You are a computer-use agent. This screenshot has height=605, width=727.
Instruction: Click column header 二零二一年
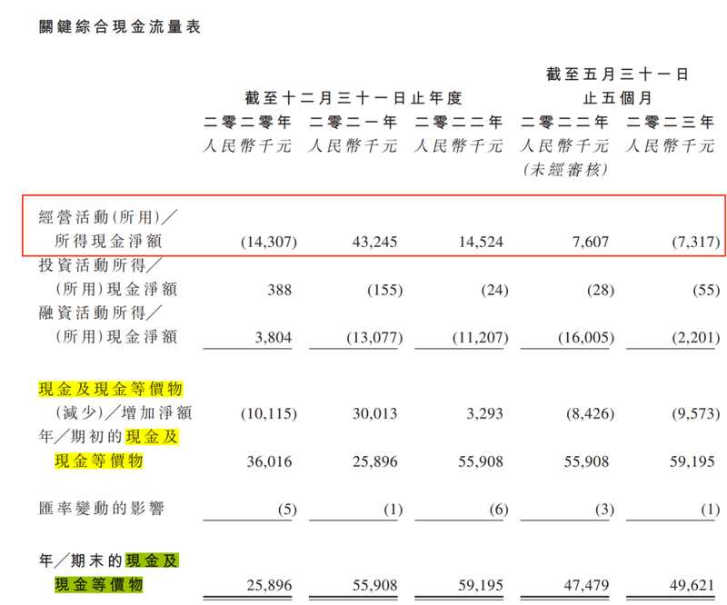[x=354, y=123]
